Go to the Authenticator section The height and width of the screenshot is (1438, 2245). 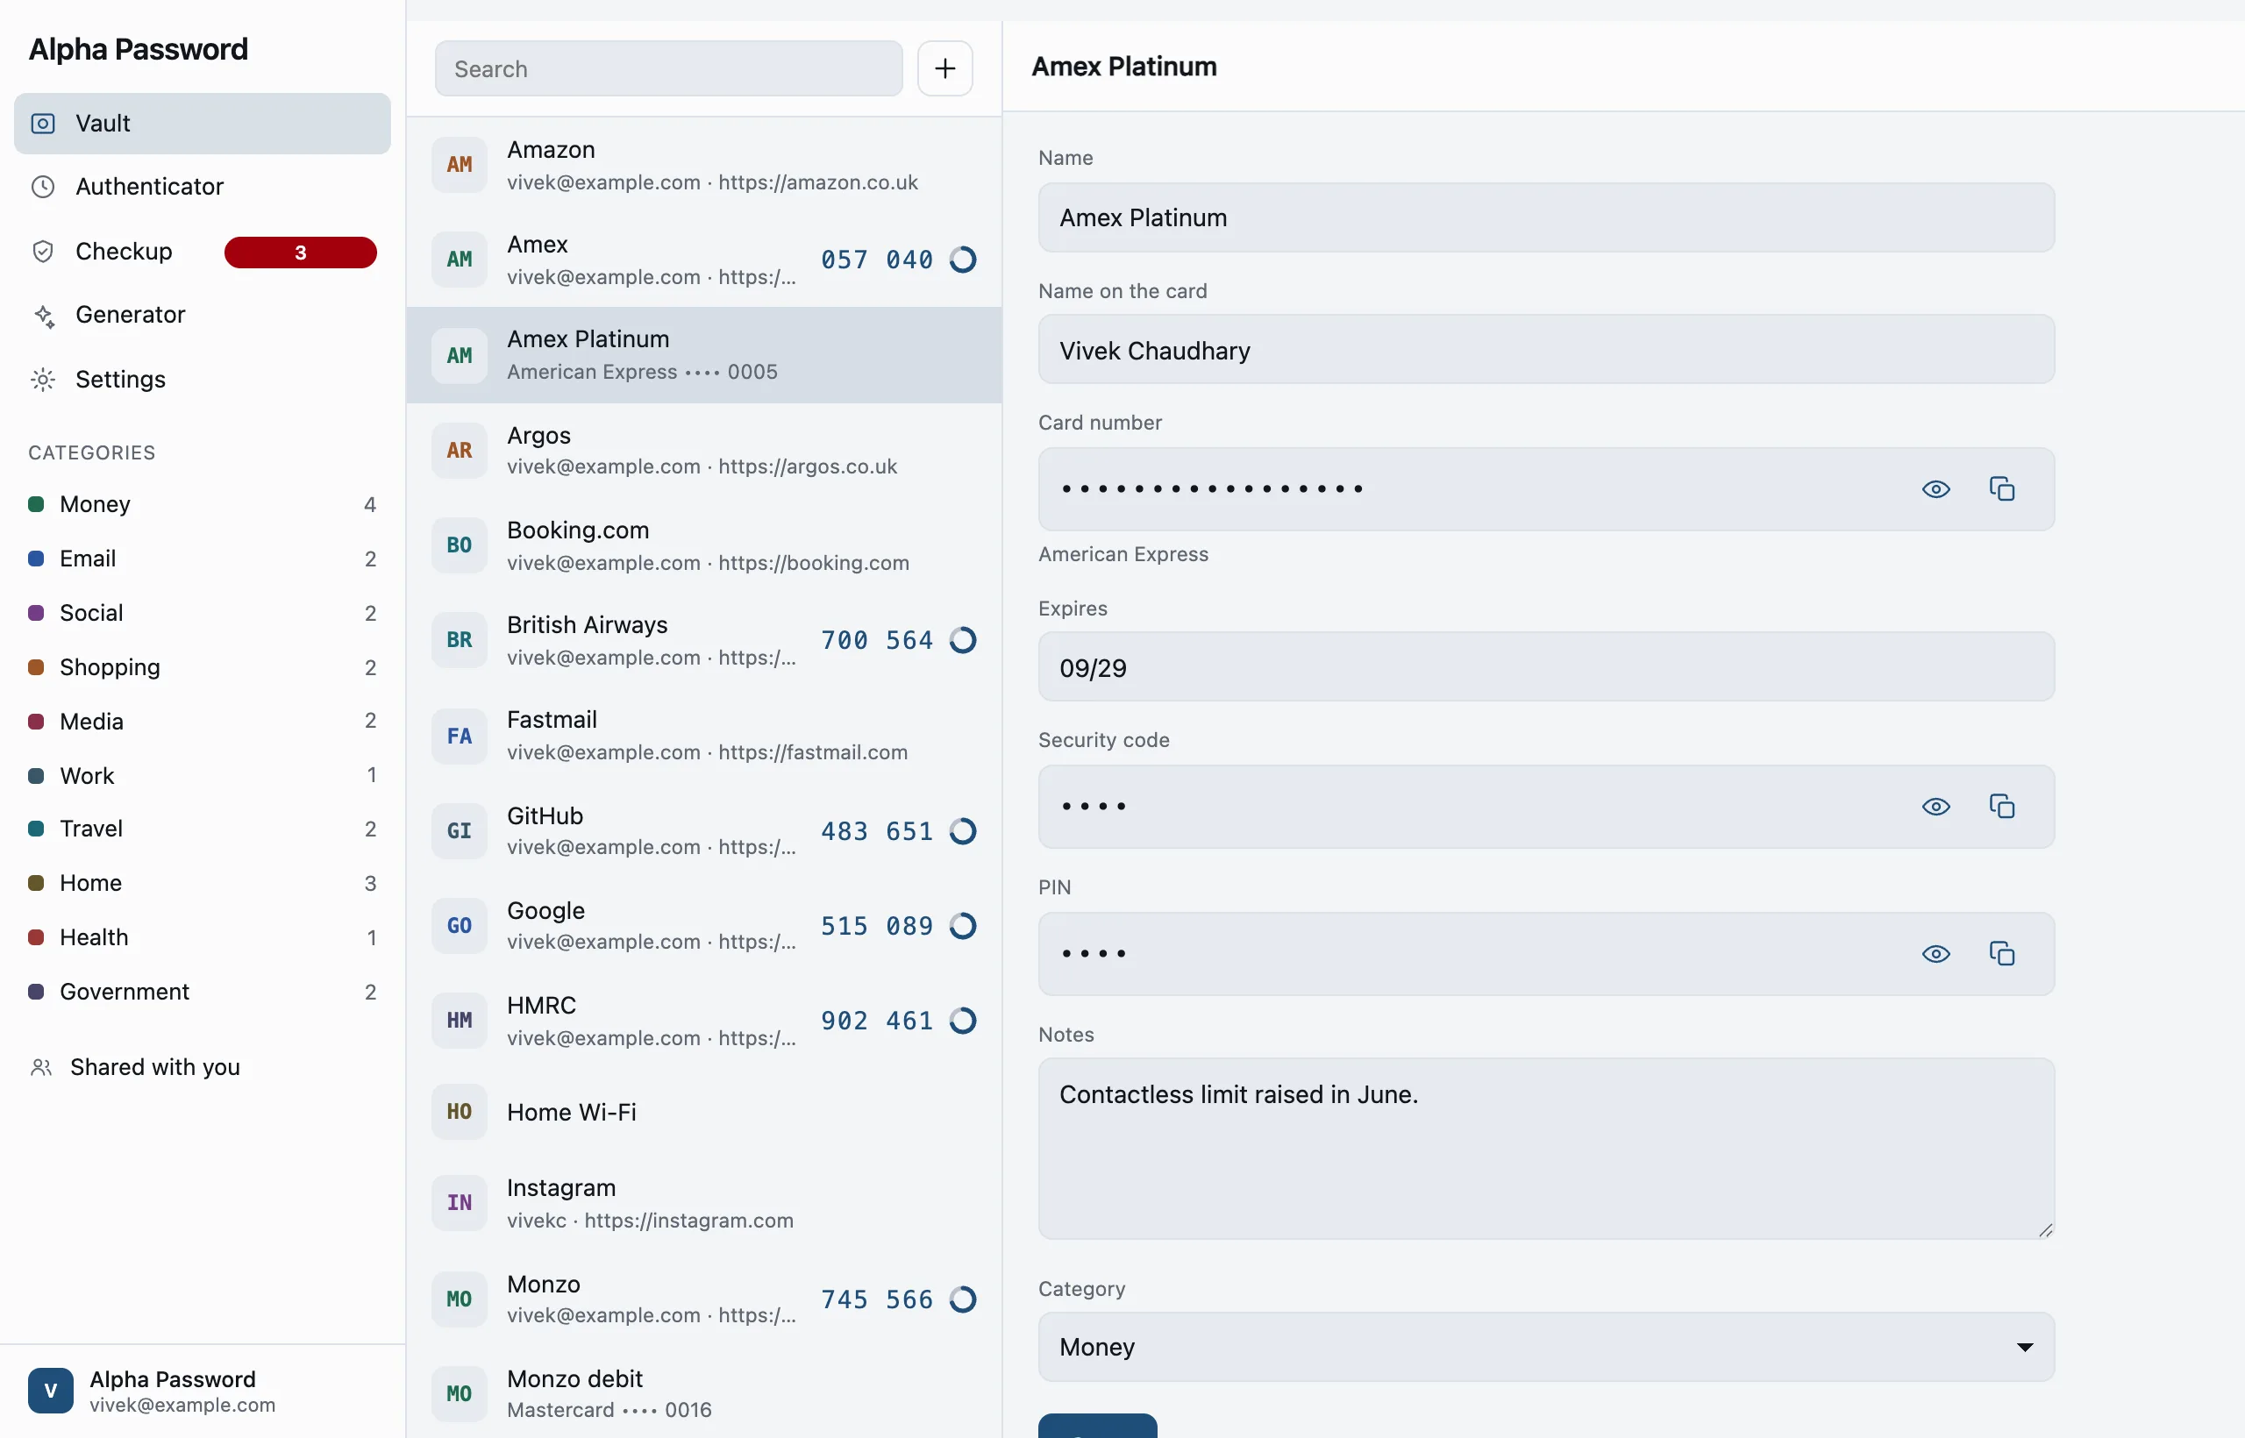(202, 187)
